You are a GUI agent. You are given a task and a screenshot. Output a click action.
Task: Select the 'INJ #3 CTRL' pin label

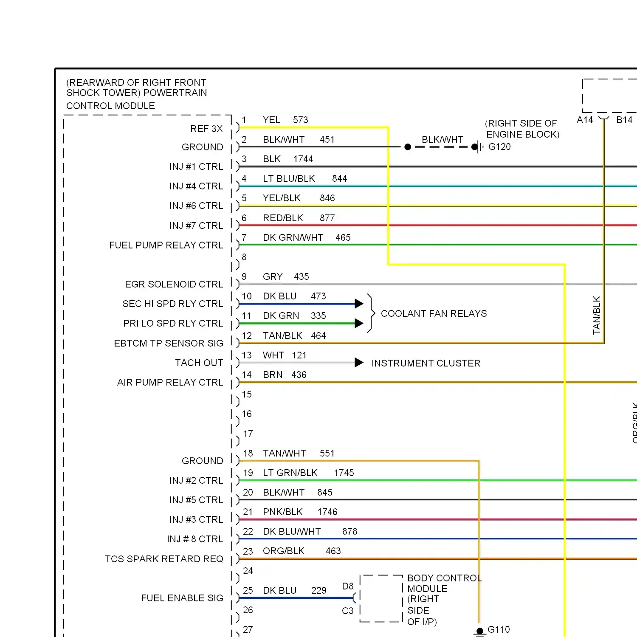(x=196, y=520)
